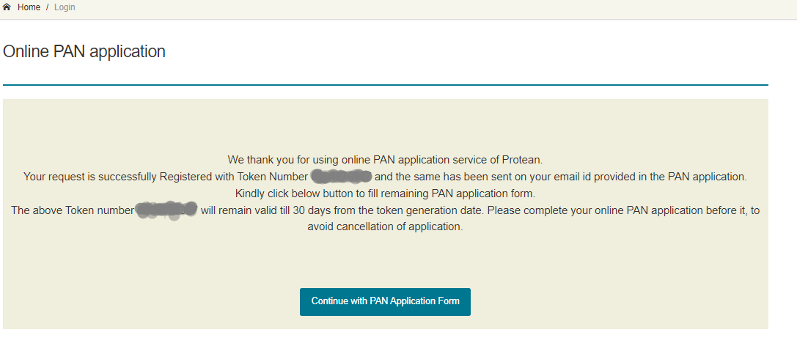The width and height of the screenshot is (797, 346).
Task: Click the "The above Token number" label
Action: [x=72, y=211]
